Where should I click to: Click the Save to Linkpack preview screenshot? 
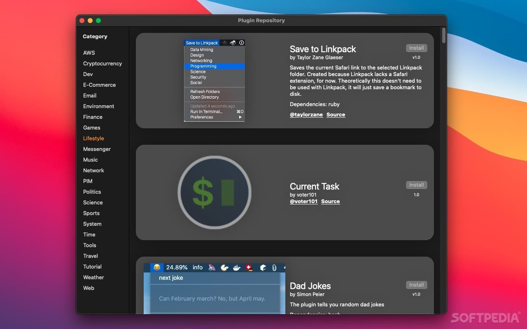click(215, 81)
